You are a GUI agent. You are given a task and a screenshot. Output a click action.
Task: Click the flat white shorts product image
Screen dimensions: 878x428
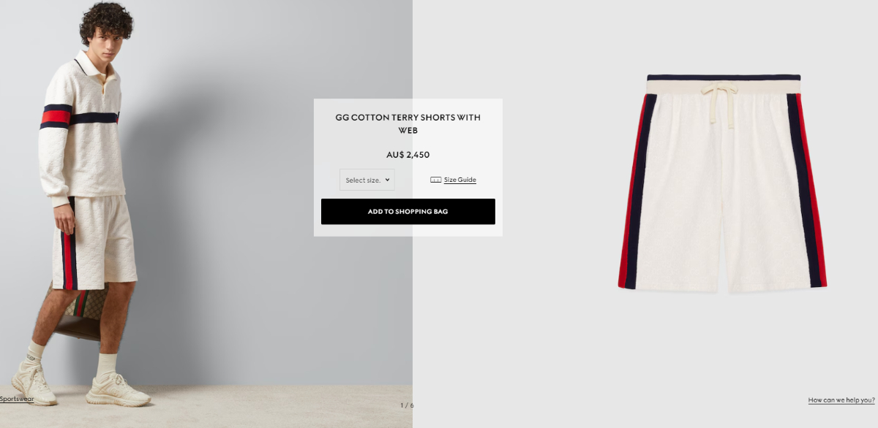723,183
